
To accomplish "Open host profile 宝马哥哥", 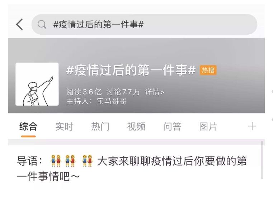I will point(112,101).
